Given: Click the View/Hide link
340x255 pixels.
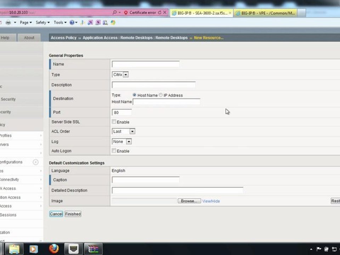Looking at the screenshot, I should [211, 201].
